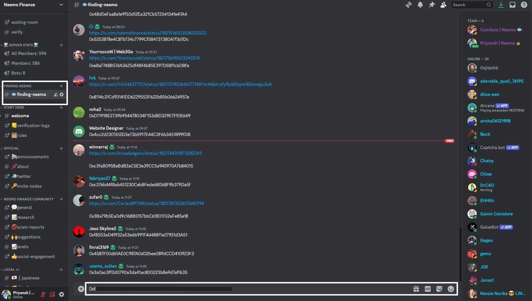
Task: Open the gift Nitro icon
Action: pos(416,289)
